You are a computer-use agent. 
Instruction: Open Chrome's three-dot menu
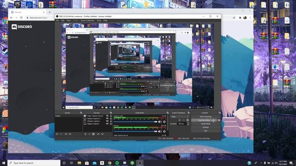[250, 18]
